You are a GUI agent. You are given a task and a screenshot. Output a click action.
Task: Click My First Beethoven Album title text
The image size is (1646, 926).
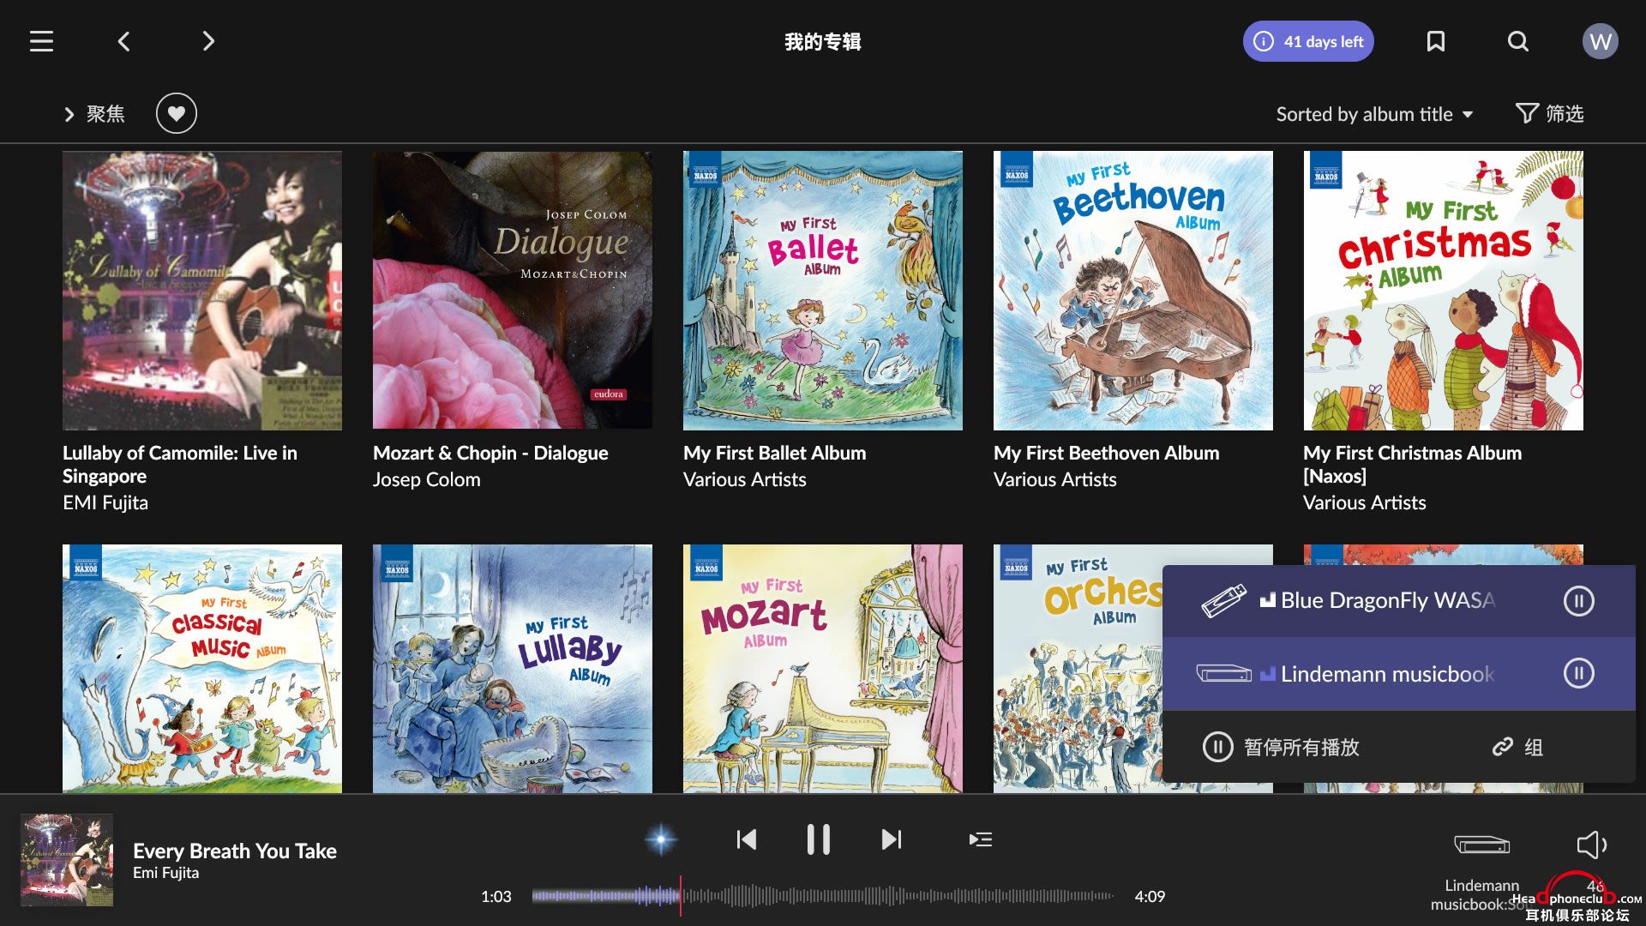[x=1106, y=453]
